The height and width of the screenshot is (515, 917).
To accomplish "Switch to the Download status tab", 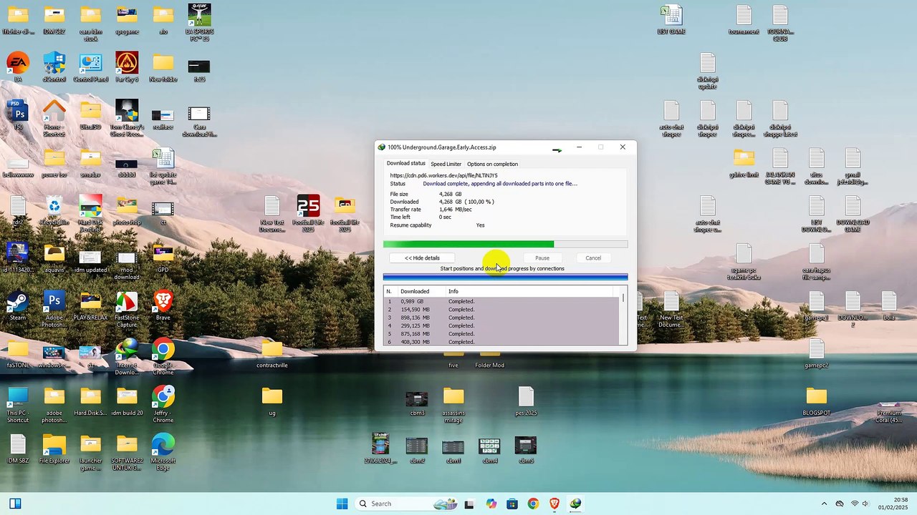I will click(x=406, y=164).
